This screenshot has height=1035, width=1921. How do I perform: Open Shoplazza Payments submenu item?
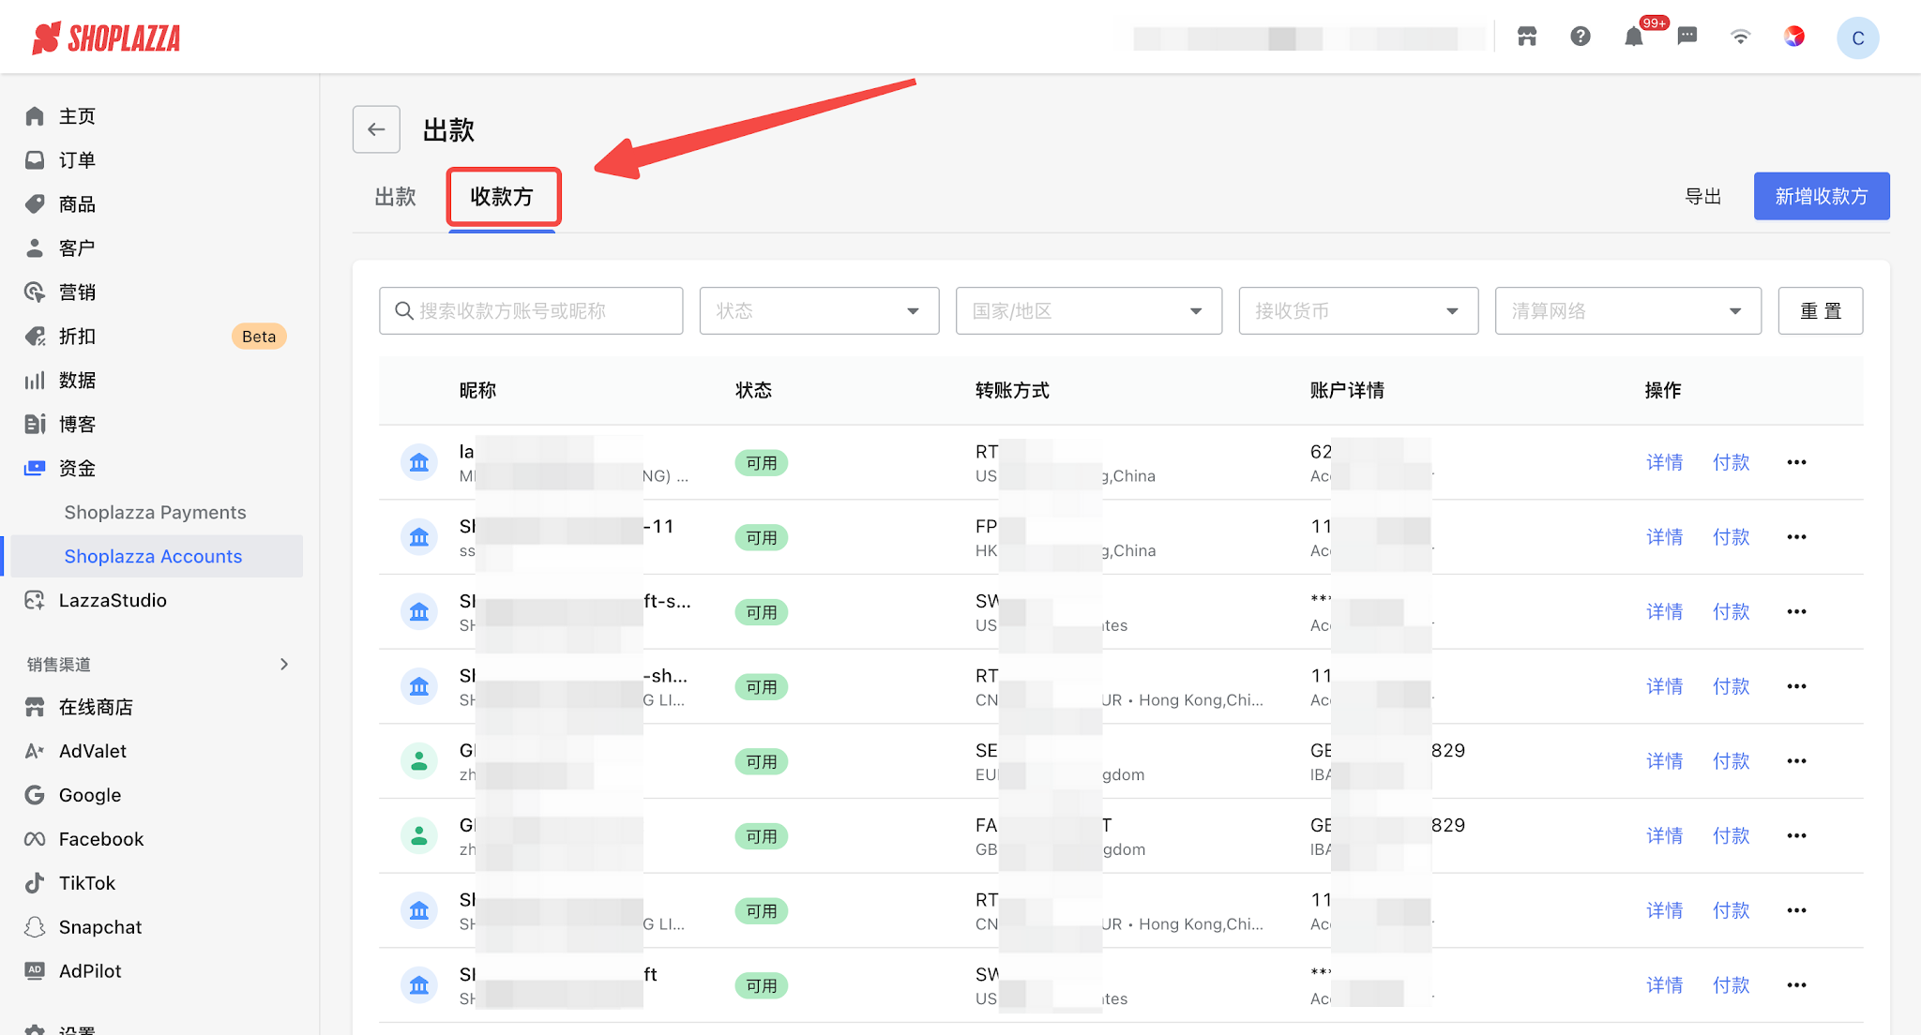(155, 513)
